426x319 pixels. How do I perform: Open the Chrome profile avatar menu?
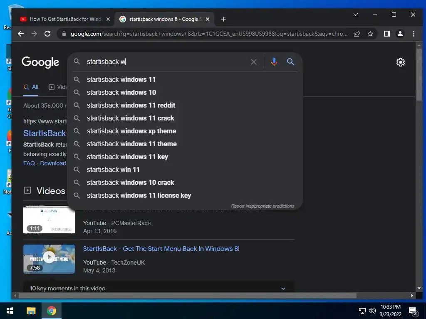click(x=400, y=34)
